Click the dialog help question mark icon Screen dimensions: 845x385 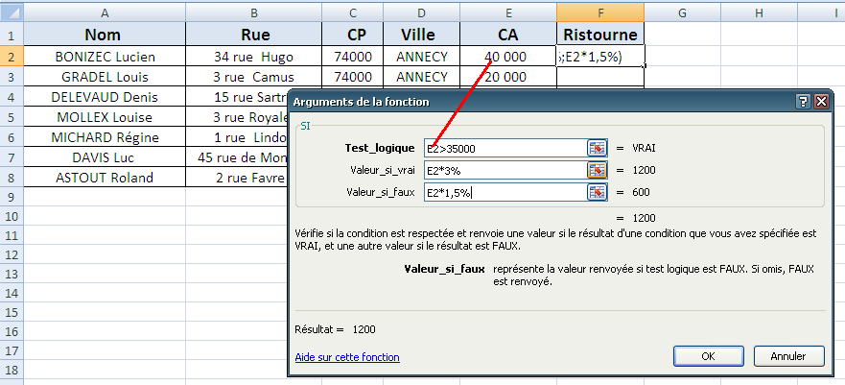[x=804, y=102]
